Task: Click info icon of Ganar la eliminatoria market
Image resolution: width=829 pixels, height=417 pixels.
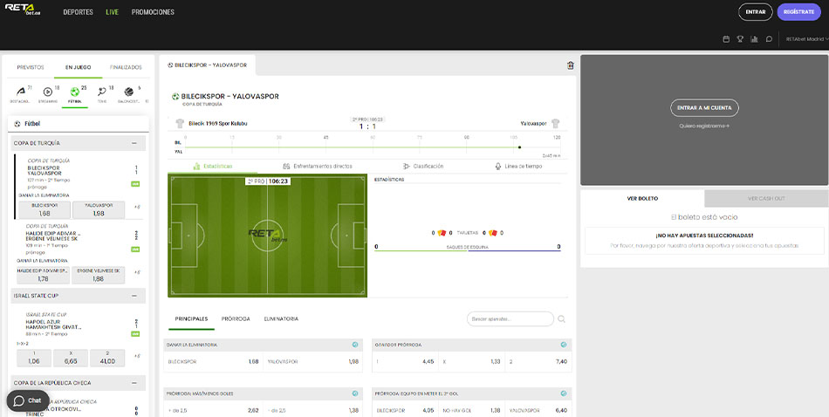Action: (355, 345)
